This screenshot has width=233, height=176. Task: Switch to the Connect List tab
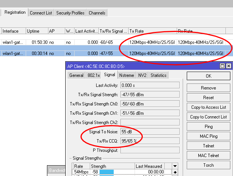coord(41,13)
